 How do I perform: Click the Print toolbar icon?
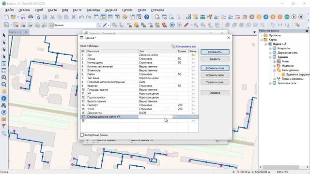31,17
